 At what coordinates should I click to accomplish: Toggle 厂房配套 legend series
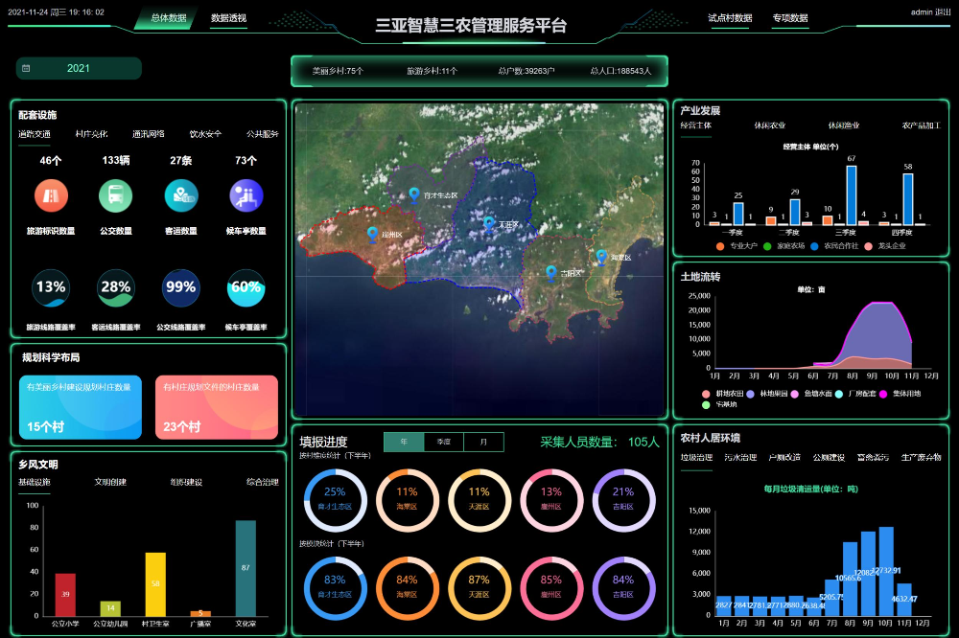[855, 394]
